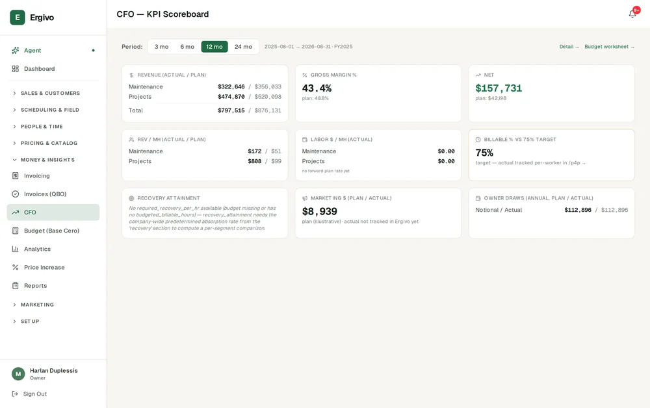Image resolution: width=650 pixels, height=408 pixels.
Task: Click the Dashboard grid icon
Action: coord(16,69)
